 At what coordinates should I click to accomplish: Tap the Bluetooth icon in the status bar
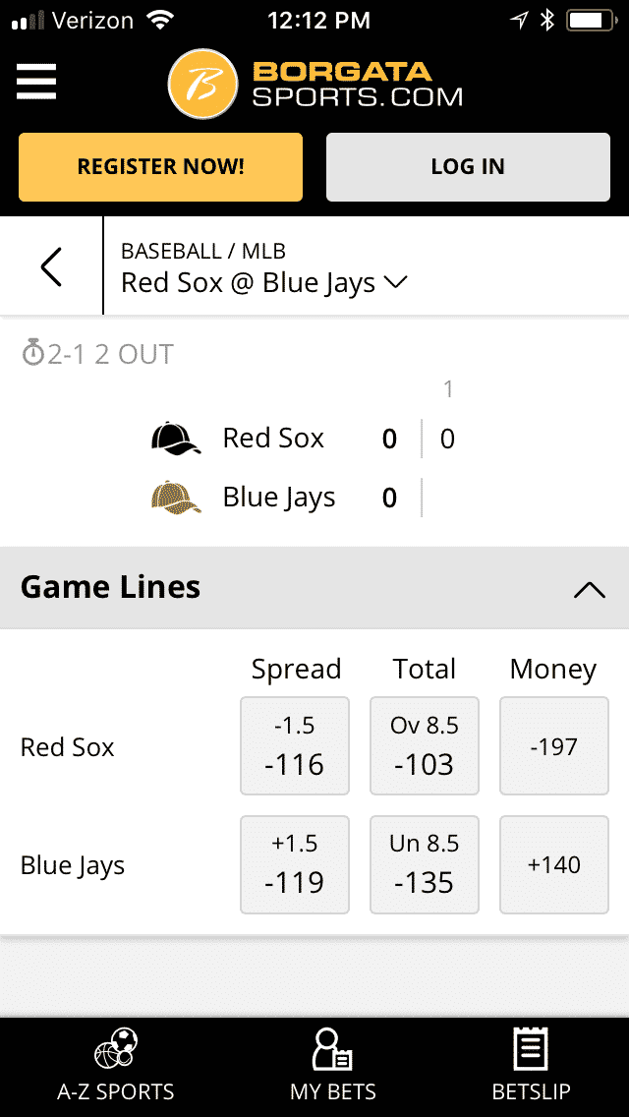pos(547,20)
